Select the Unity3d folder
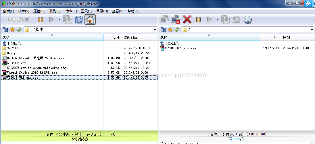Screen dimensions: 315x144 click(11, 53)
